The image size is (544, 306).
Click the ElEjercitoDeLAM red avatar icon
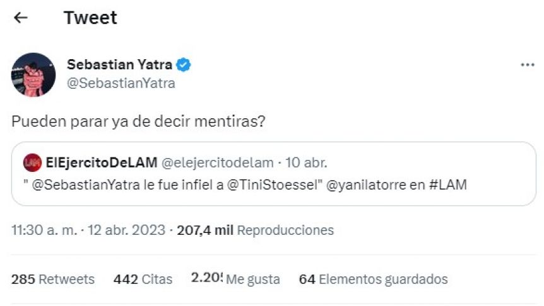coord(32,162)
